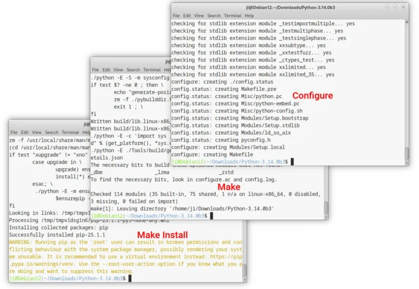Click 'Successfully installed pip-25.1.1' line
Viewport: 419px width, 289px height.
tap(57, 235)
